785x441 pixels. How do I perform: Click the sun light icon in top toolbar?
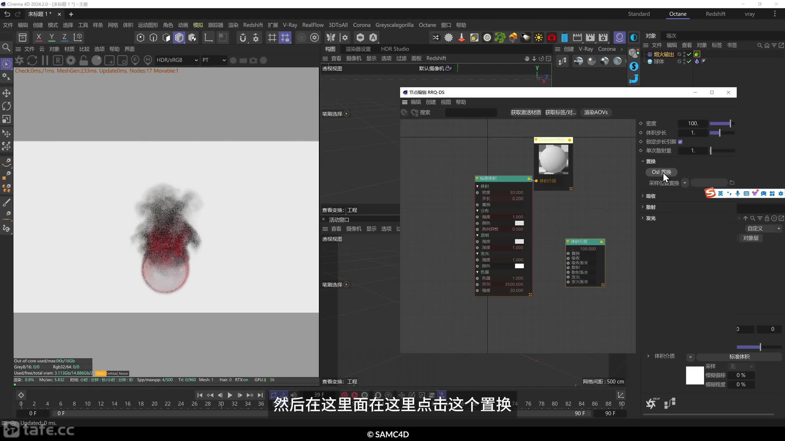(539, 37)
